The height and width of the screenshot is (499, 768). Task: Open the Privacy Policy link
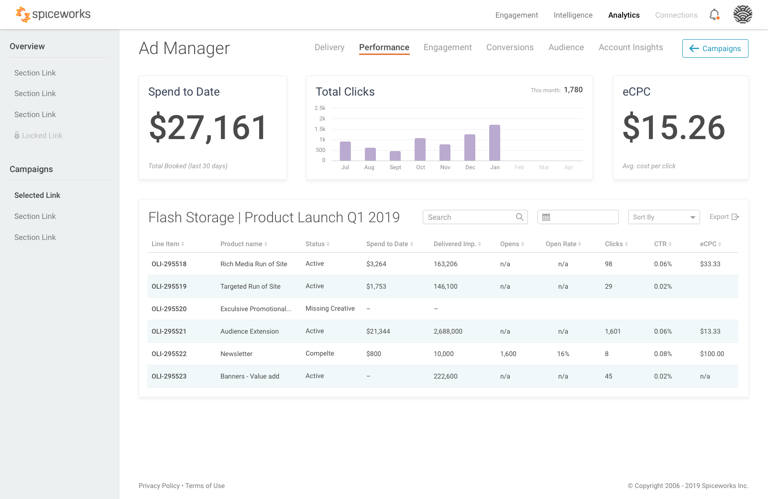point(159,486)
